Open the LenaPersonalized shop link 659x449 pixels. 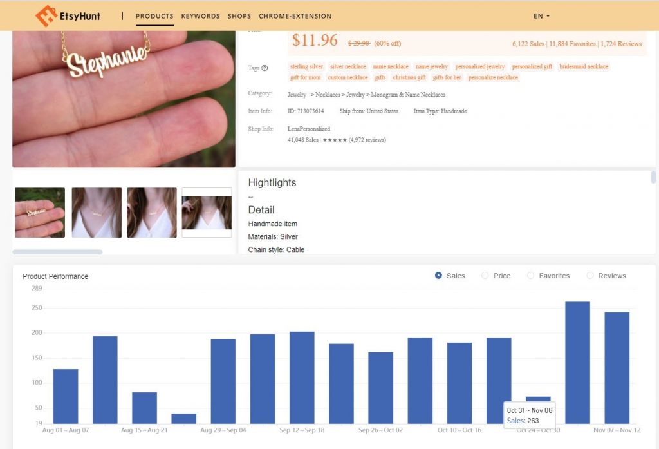coord(308,129)
